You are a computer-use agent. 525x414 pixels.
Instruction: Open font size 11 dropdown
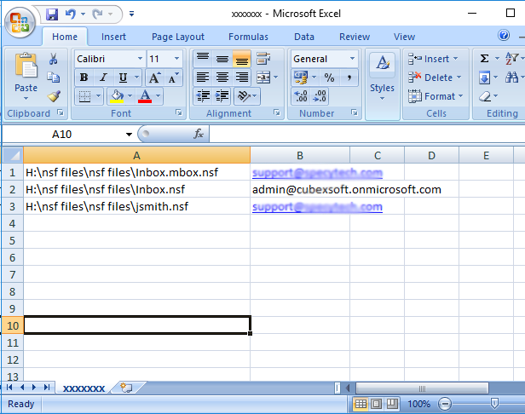(176, 59)
